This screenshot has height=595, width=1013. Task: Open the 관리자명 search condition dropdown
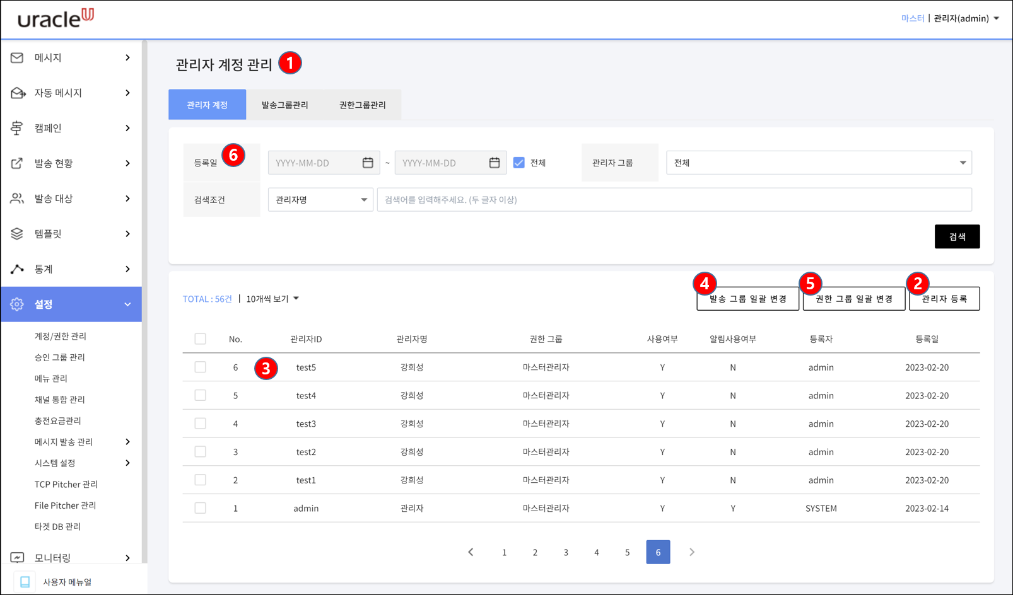pos(320,200)
